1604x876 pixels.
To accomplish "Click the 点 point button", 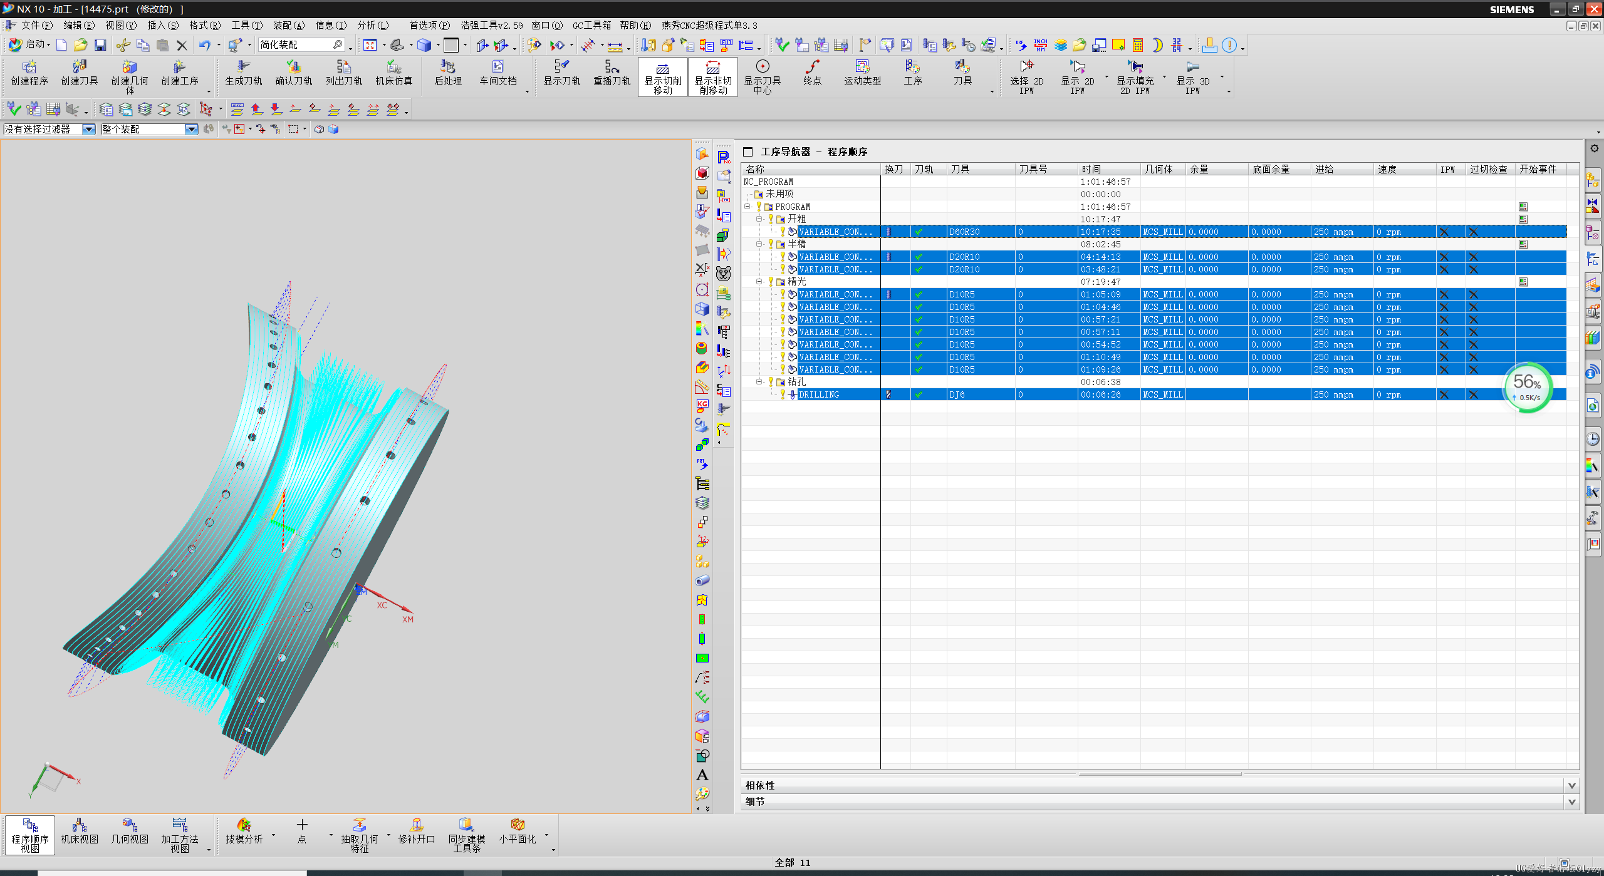I will (302, 832).
